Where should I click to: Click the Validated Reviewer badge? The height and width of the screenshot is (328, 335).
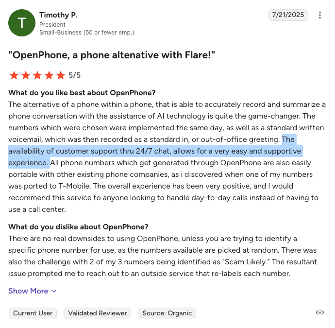coord(98,313)
